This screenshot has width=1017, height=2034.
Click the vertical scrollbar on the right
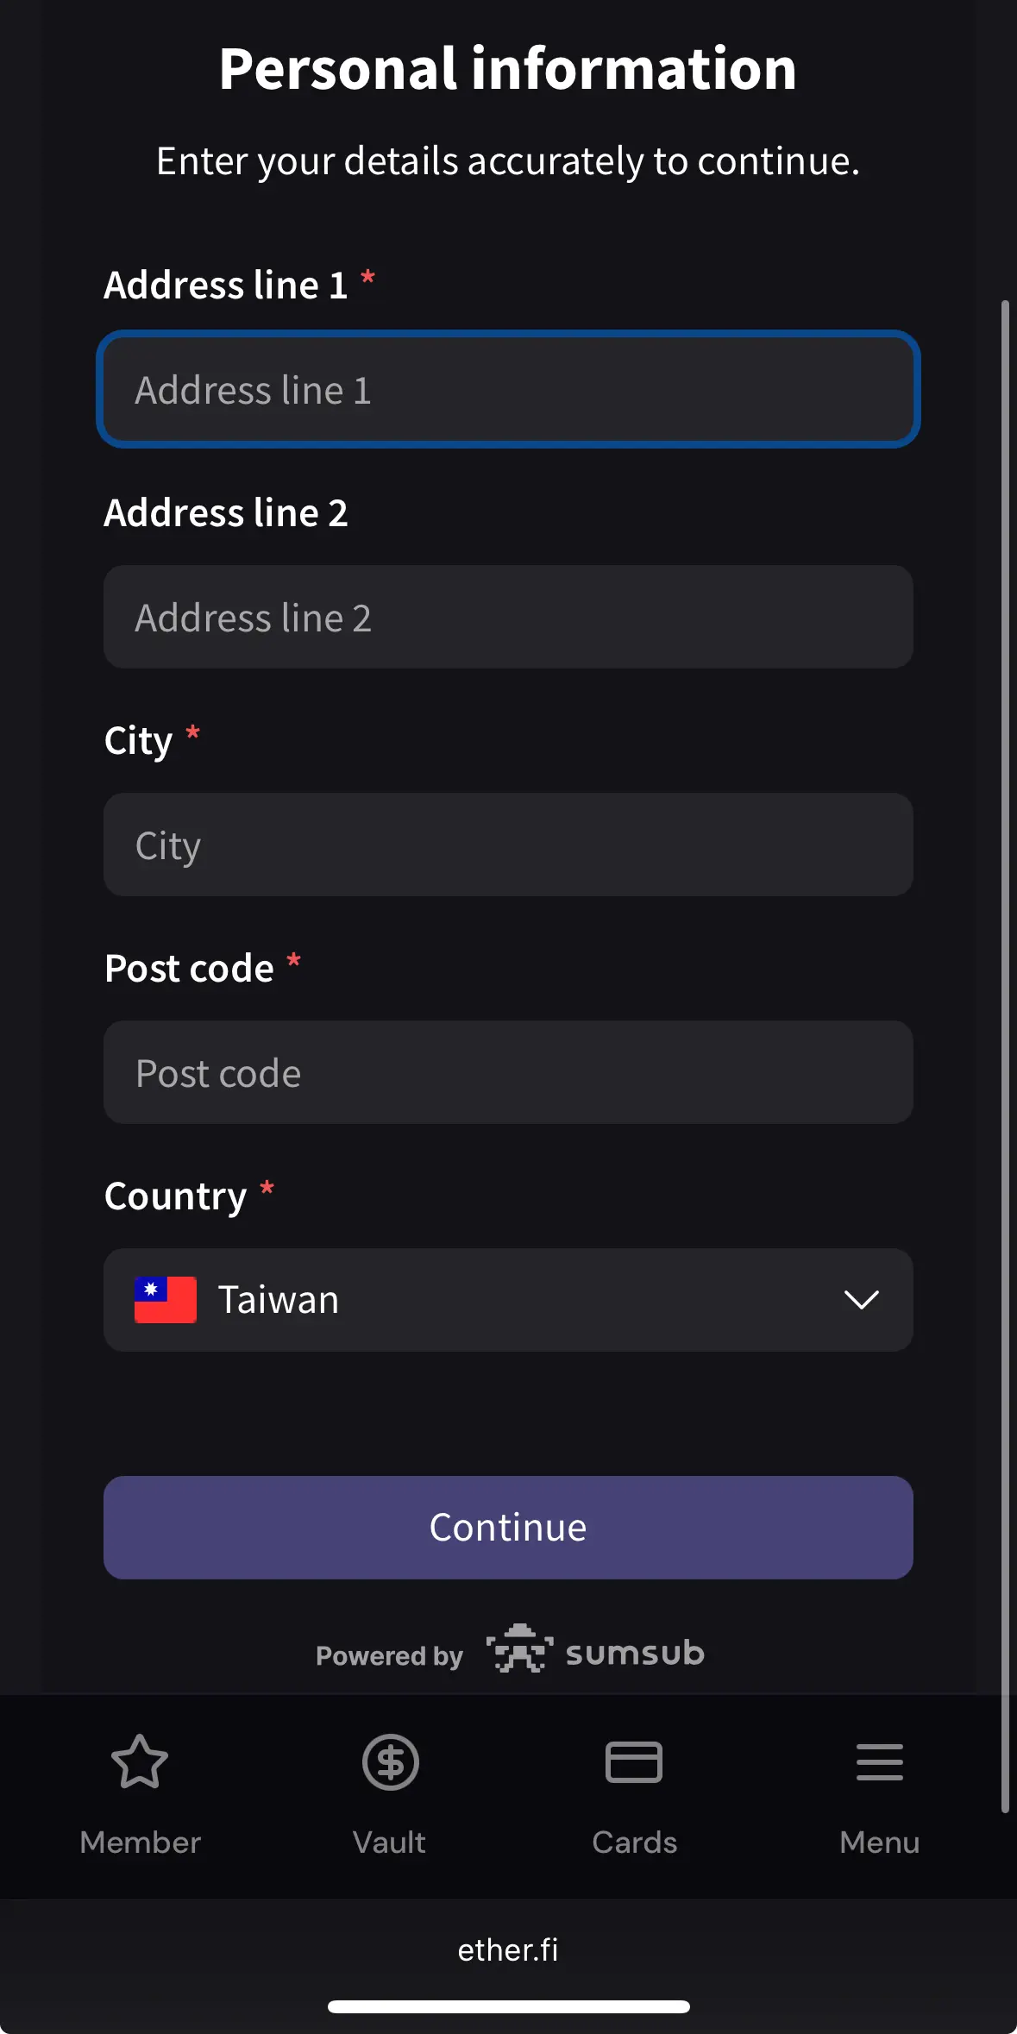pos(1005,1057)
